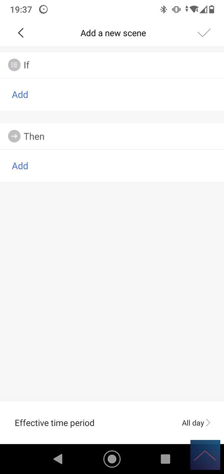Tap the Then section header label

(x=34, y=137)
